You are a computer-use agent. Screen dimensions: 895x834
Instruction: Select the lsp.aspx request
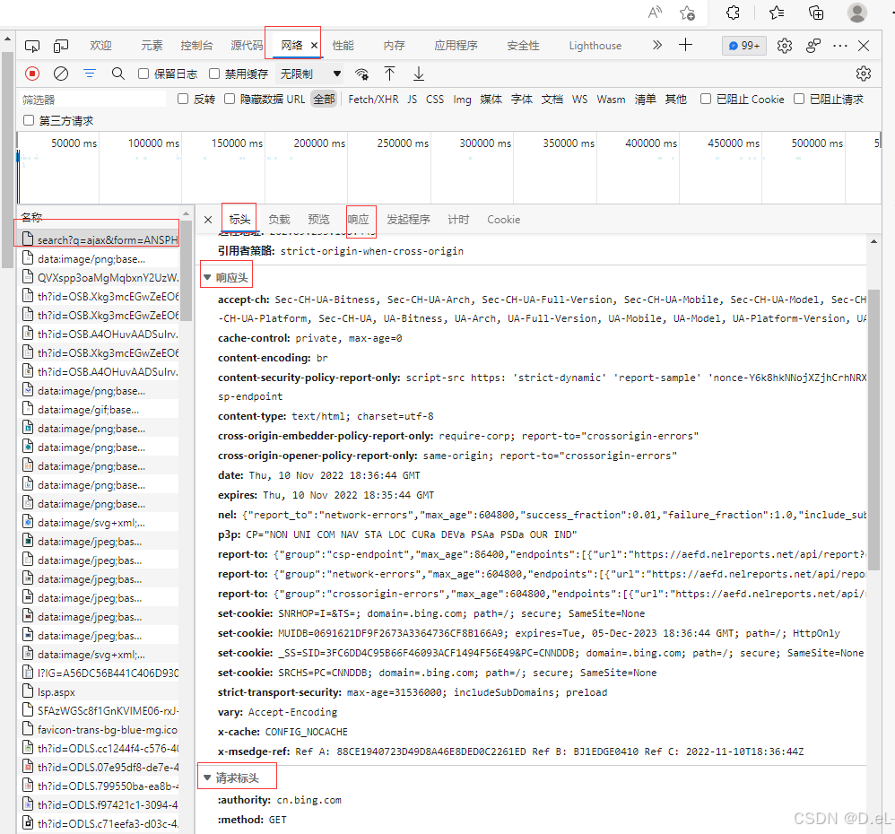coord(98,692)
